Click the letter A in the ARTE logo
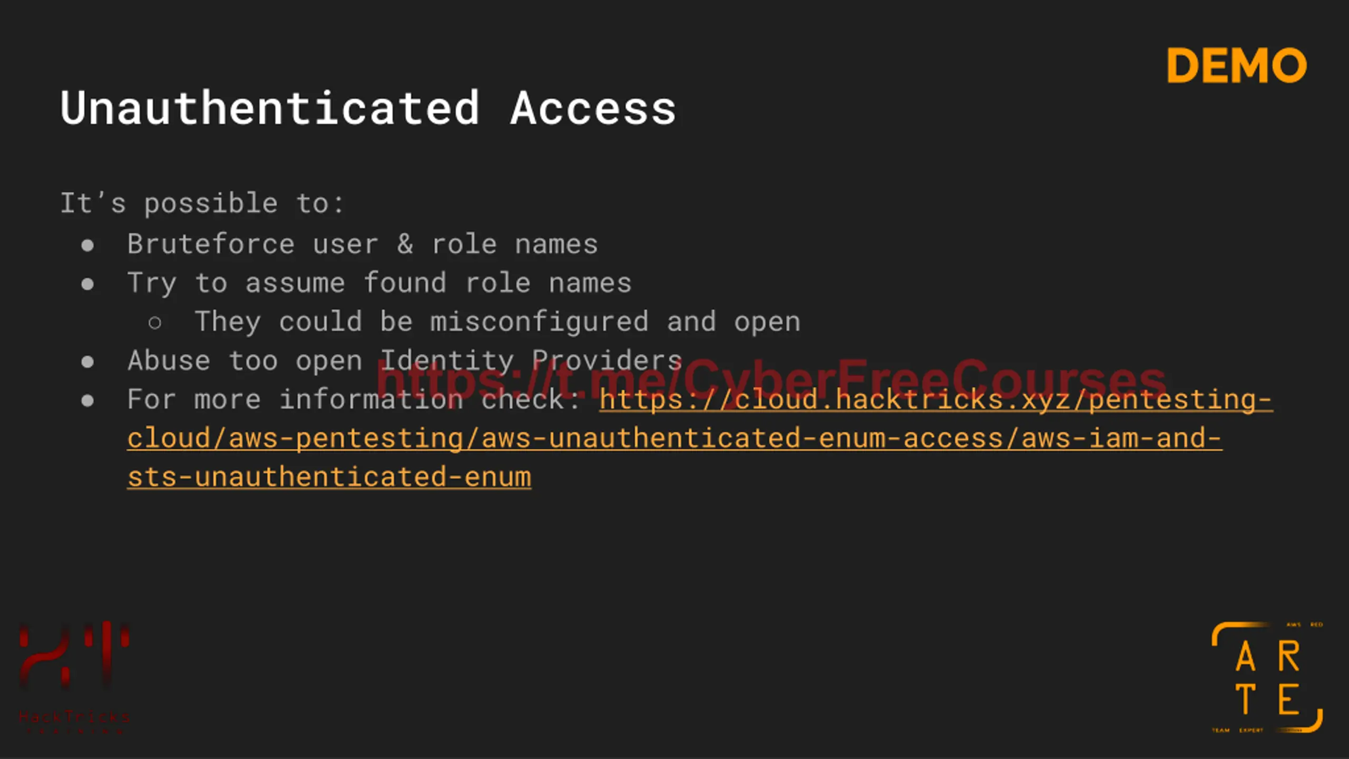This screenshot has height=759, width=1349. click(1246, 657)
